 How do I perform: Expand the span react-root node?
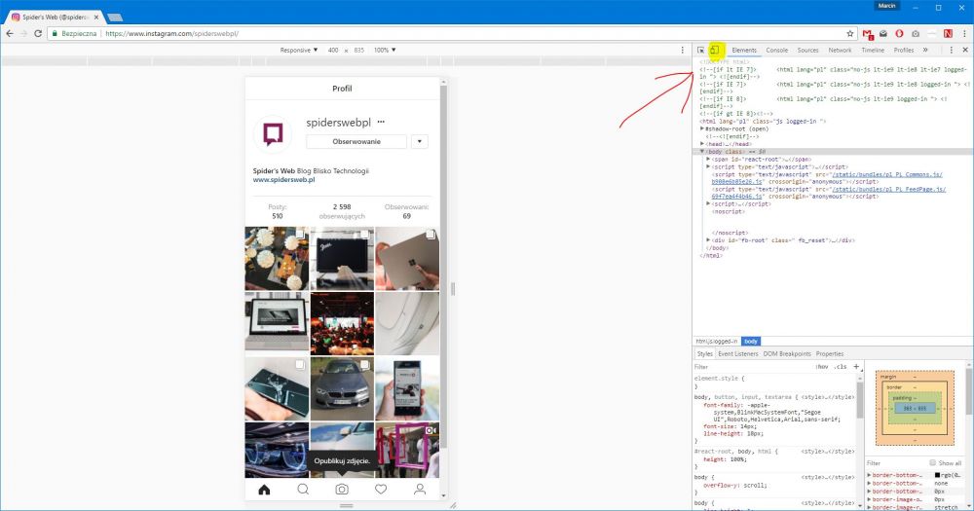click(x=708, y=159)
